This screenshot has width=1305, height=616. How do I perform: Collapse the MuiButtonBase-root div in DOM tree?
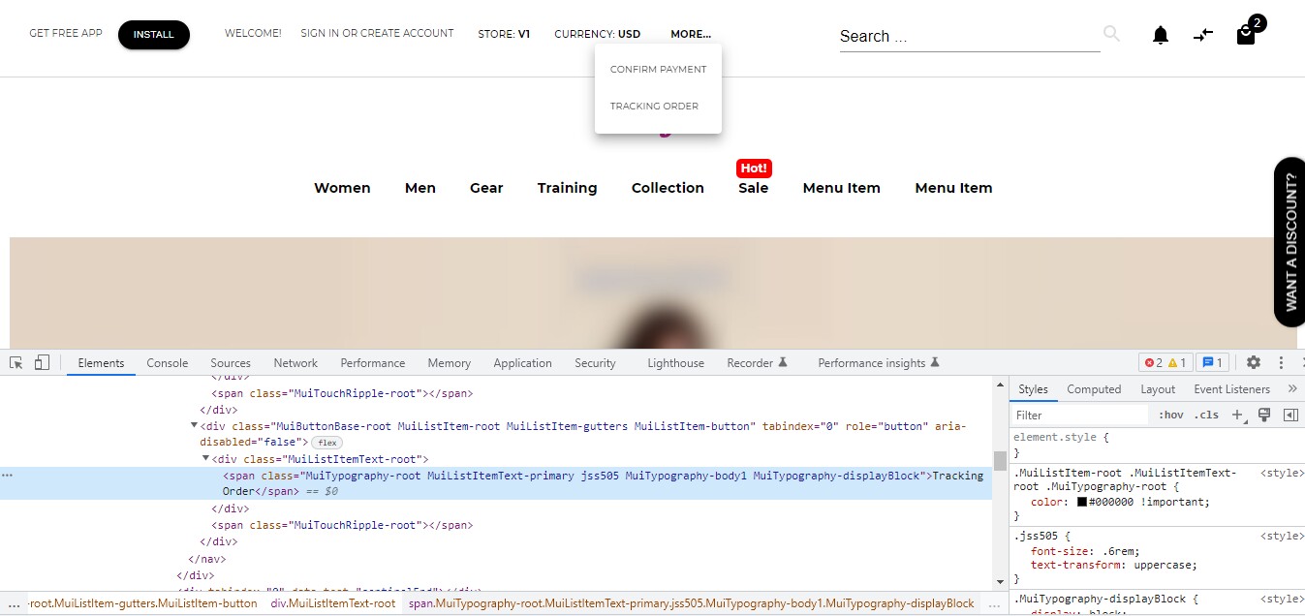tap(194, 426)
